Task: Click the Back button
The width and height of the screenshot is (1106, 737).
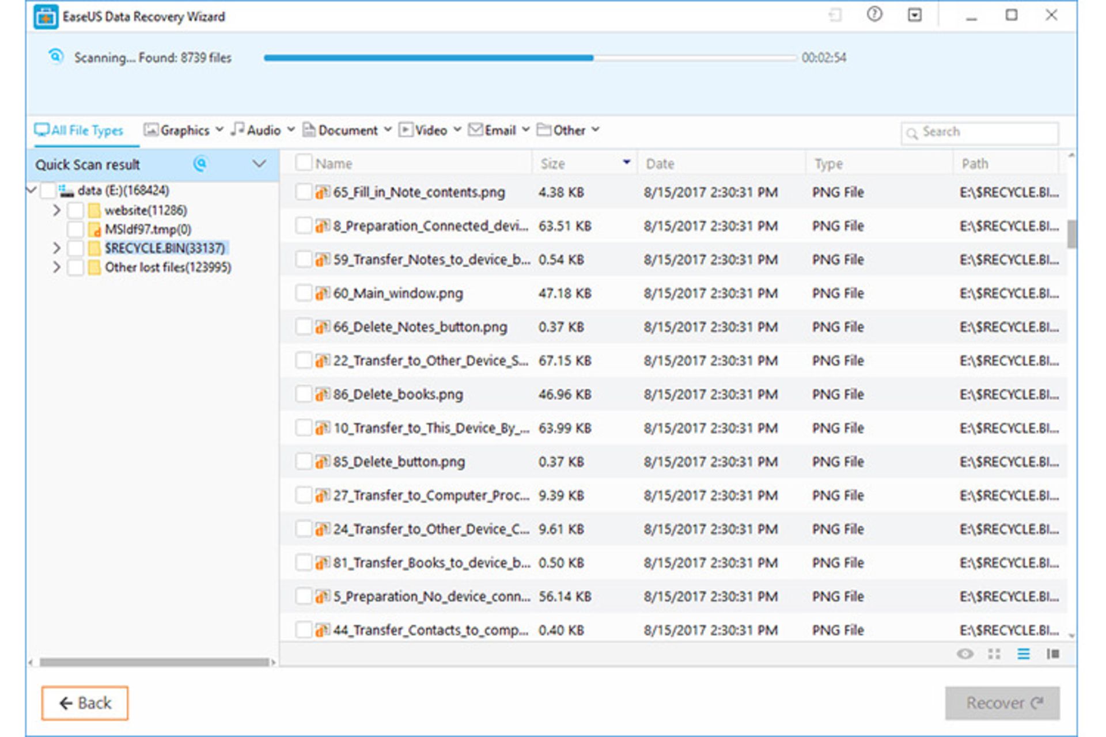Action: click(x=85, y=703)
